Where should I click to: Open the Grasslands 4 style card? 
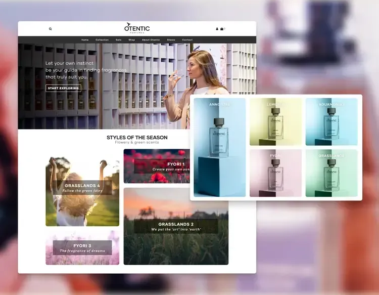coord(82,191)
